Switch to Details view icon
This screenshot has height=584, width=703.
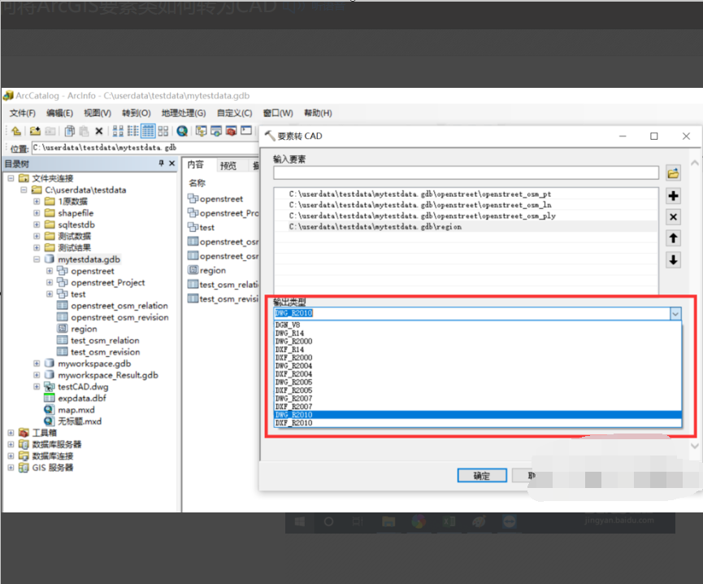pos(148,131)
